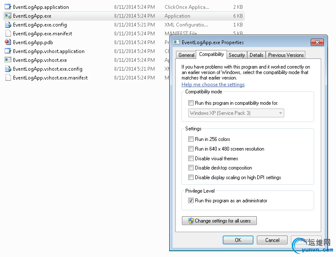
Task: Click the EventLogApp.exe.manifest file icon
Action: [8, 33]
